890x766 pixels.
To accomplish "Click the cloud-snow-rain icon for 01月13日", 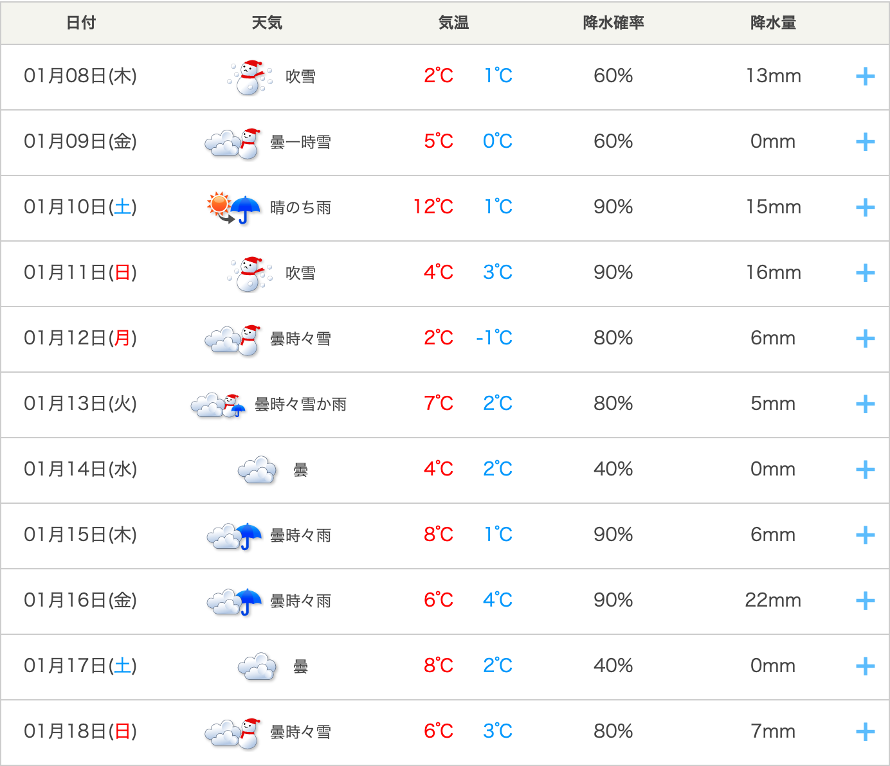I will pyautogui.click(x=219, y=405).
